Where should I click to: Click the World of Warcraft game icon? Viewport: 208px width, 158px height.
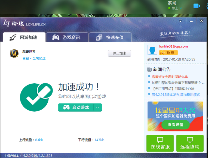[x=14, y=53]
